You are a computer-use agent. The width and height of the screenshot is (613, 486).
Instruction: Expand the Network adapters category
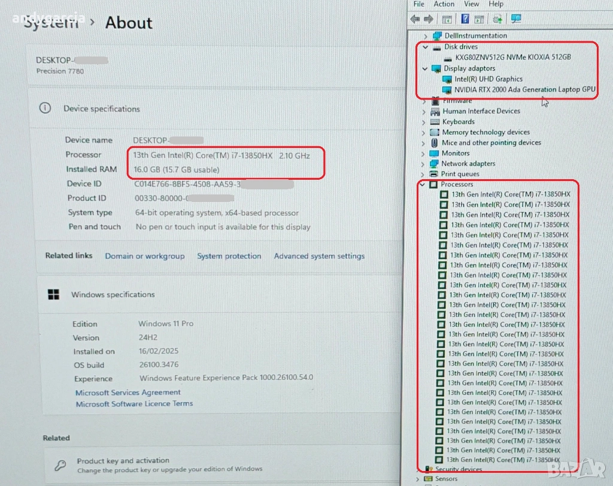(423, 164)
